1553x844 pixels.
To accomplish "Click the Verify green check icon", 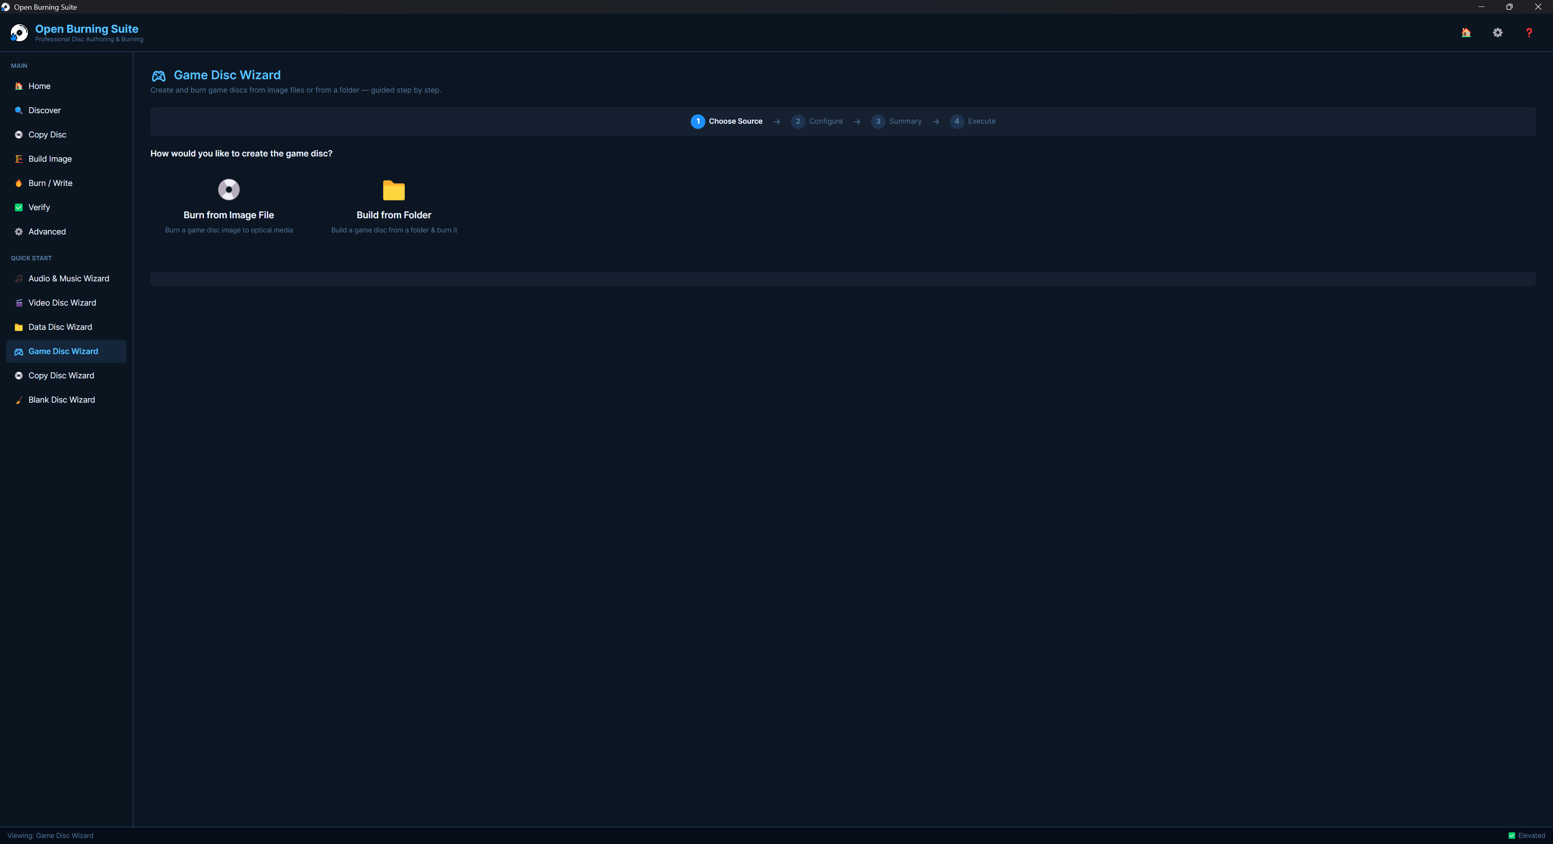I will (19, 207).
